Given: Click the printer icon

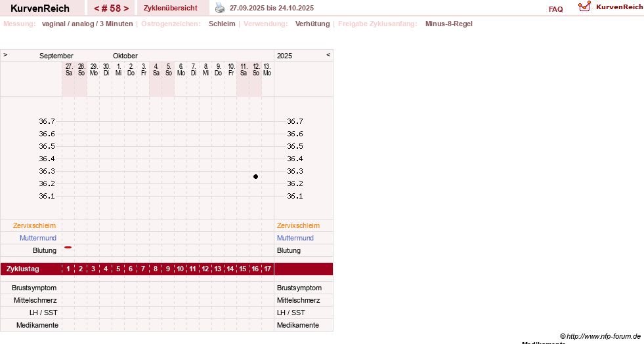Looking at the screenshot, I should click(220, 8).
